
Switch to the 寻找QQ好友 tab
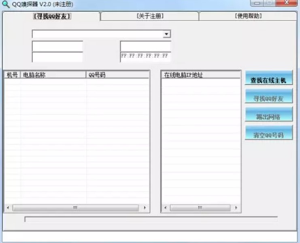(52, 16)
